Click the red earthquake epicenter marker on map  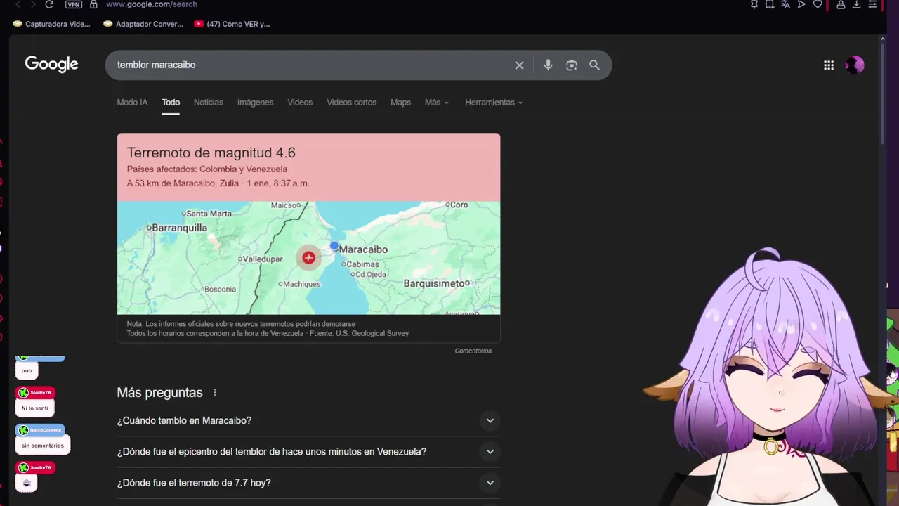click(308, 258)
